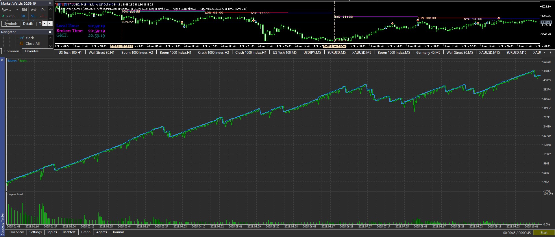Open the Agents tab in Strategy Tester
The height and width of the screenshot is (237, 555).
click(x=101, y=232)
